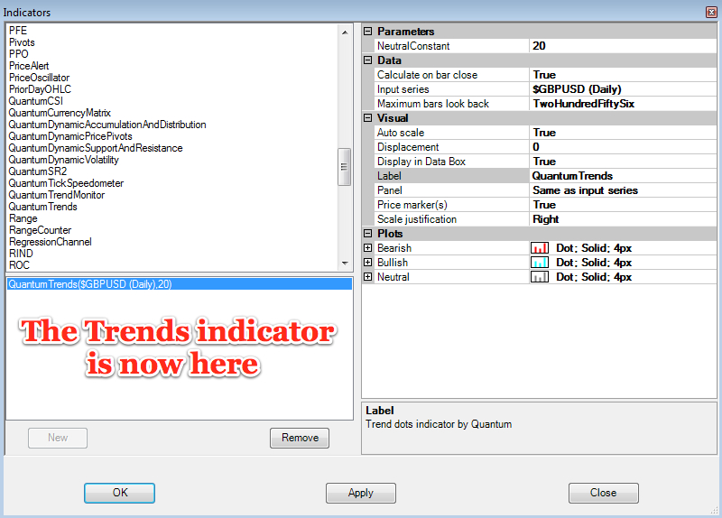Image resolution: width=722 pixels, height=518 pixels.
Task: Edit the Displacement value 0
Action: [x=623, y=147]
